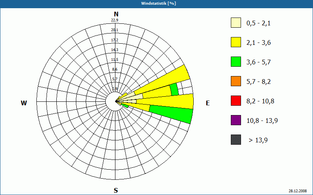
Task: Click the legend label "> 13,9"
Action: pyautogui.click(x=258, y=140)
